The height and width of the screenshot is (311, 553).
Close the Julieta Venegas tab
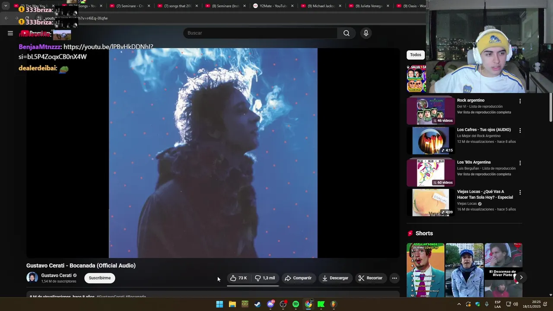[388, 6]
